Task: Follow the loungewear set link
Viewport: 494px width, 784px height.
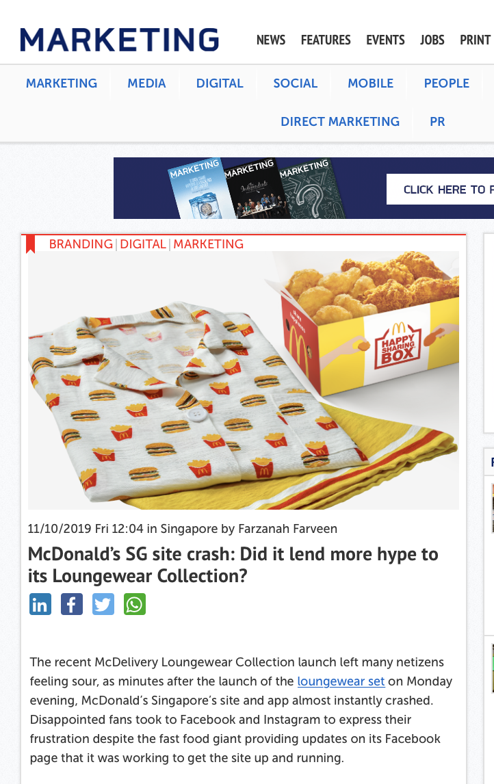Action: coord(341,681)
